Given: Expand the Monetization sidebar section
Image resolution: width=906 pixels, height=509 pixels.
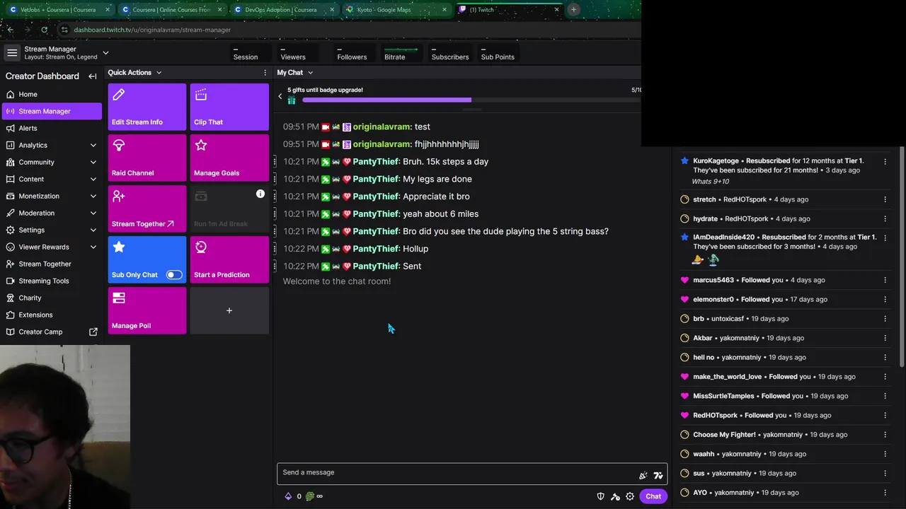Looking at the screenshot, I should click(93, 196).
